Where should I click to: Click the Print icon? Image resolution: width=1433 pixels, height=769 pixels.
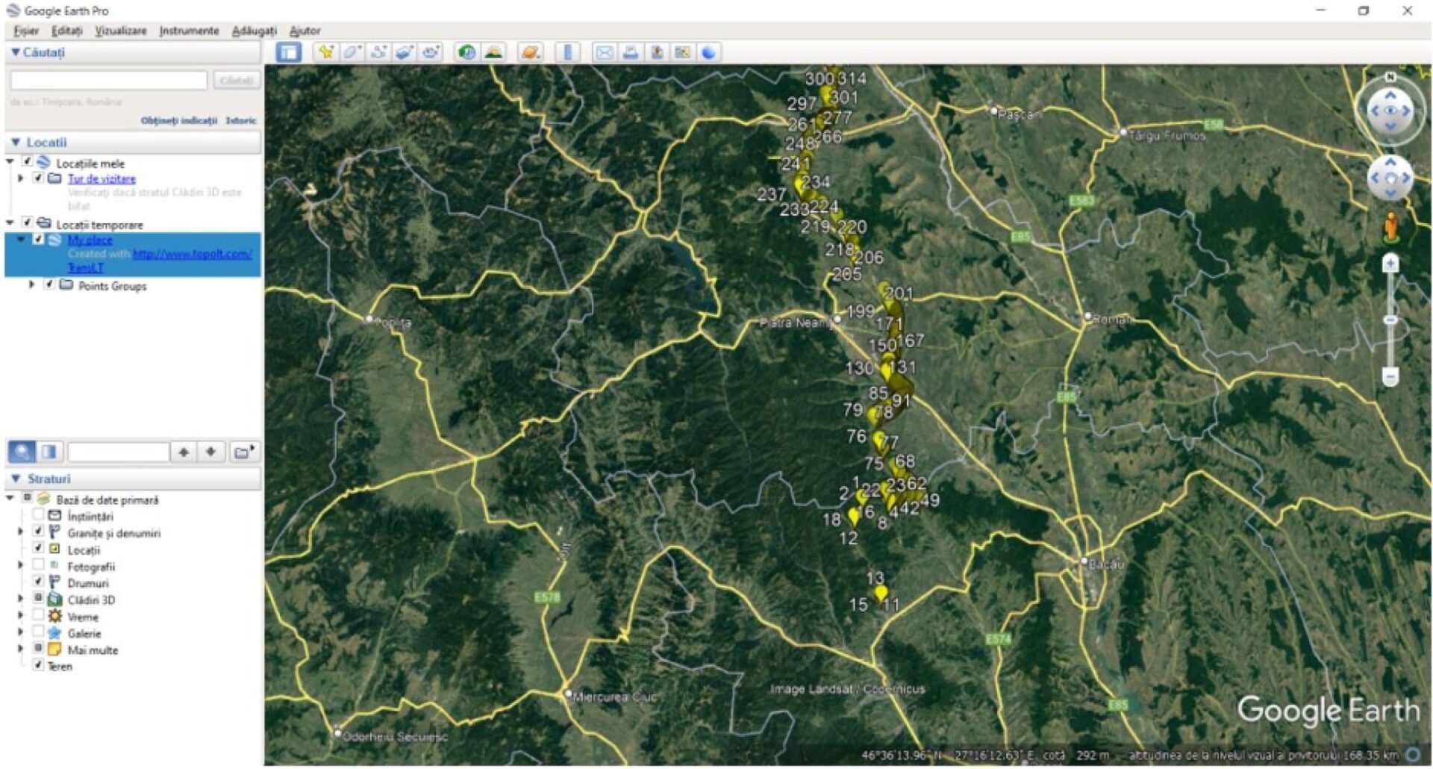pyautogui.click(x=631, y=52)
